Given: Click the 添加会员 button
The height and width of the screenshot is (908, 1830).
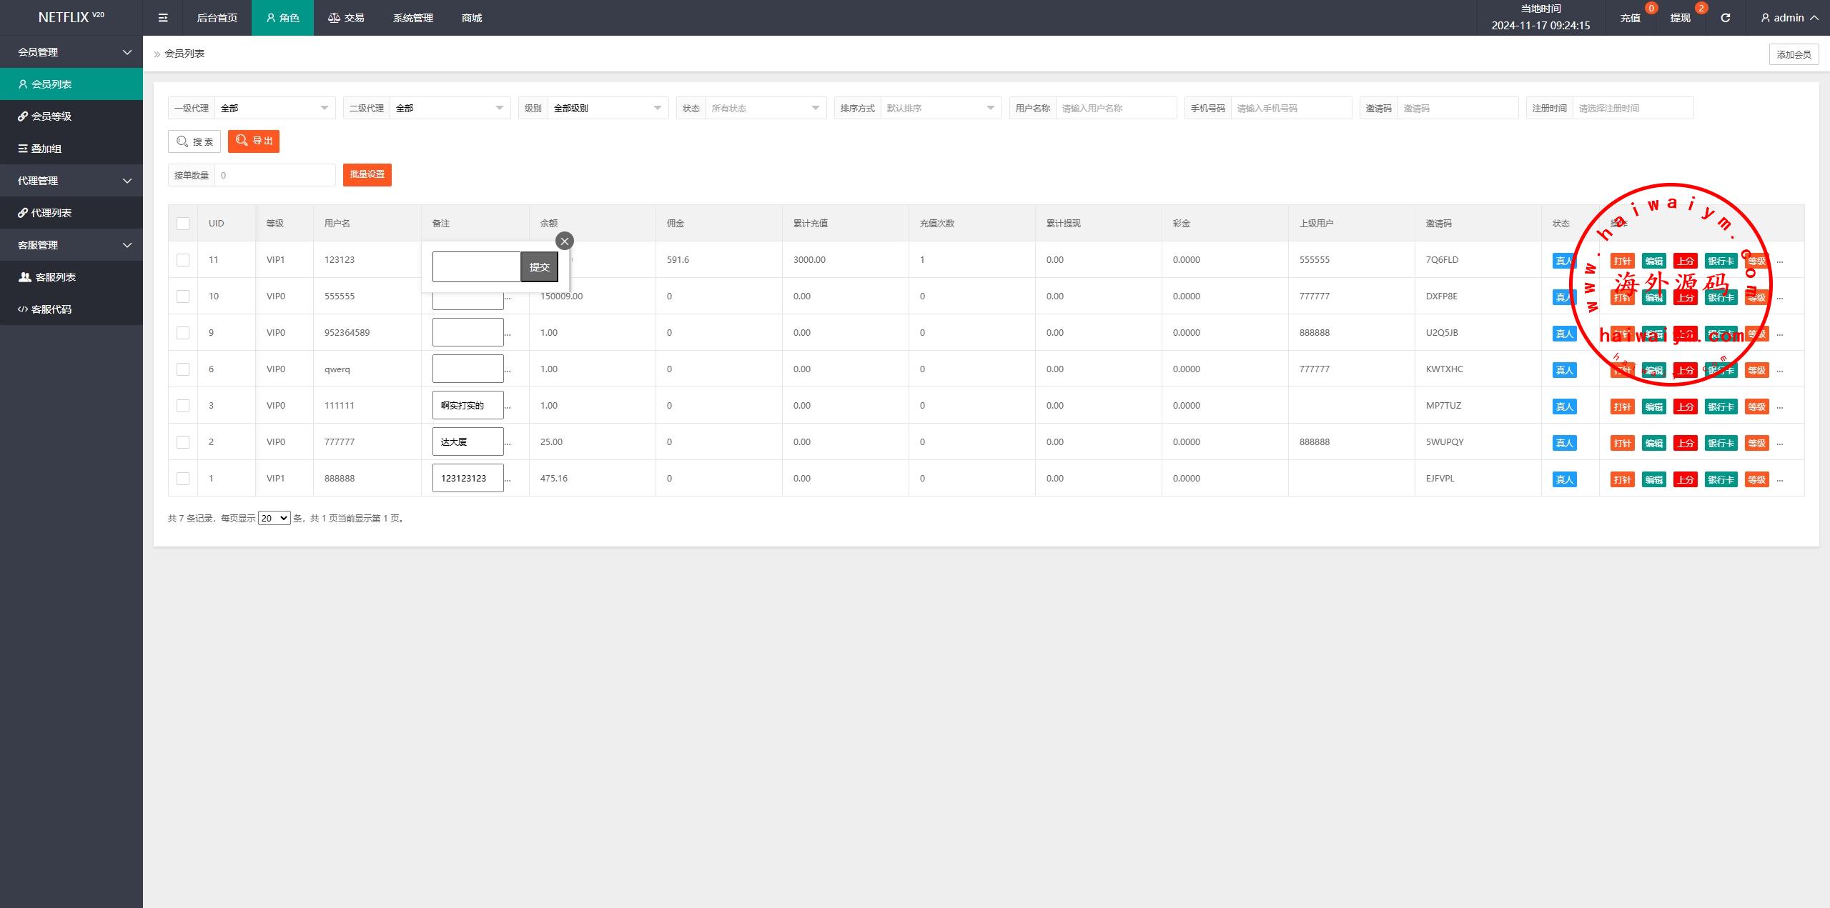Looking at the screenshot, I should tap(1794, 54).
